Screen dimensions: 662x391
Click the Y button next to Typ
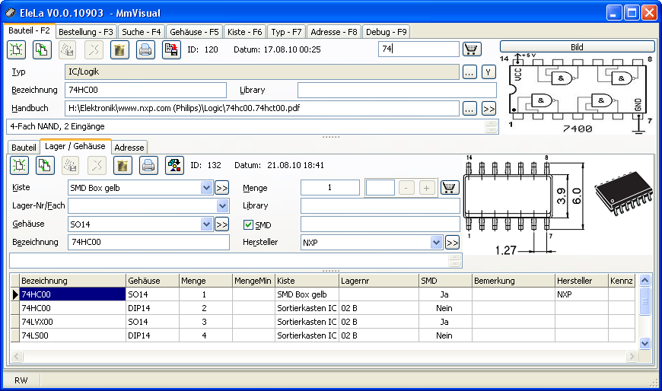[x=489, y=72]
